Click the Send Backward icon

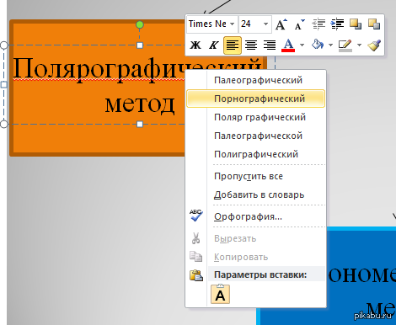coord(374,24)
